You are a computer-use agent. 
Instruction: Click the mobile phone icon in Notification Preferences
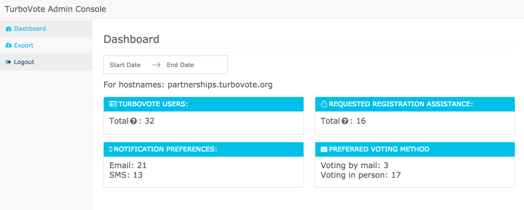tap(111, 149)
